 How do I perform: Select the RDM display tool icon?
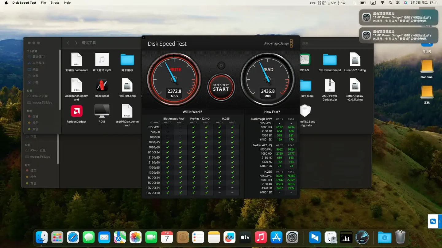click(x=102, y=111)
